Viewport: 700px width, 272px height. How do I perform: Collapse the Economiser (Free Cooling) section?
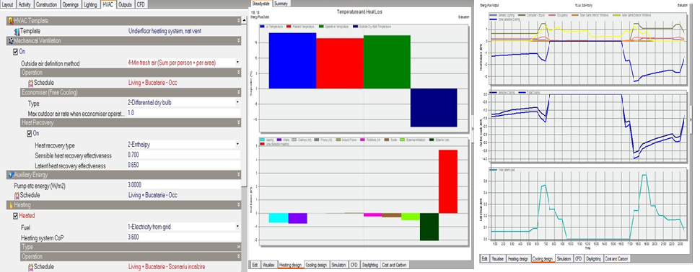238,93
